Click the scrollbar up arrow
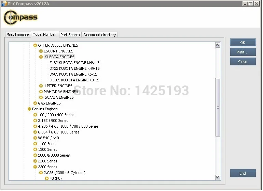The image size is (263, 191). pyautogui.click(x=218, y=45)
